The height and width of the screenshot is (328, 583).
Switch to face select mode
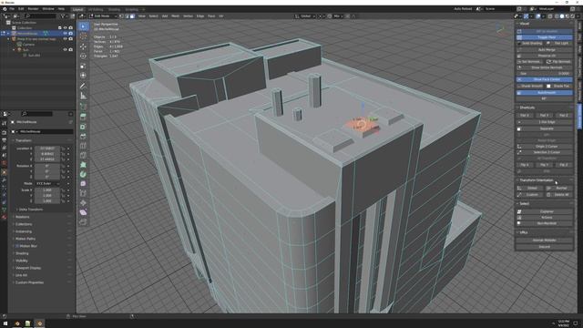(133, 16)
